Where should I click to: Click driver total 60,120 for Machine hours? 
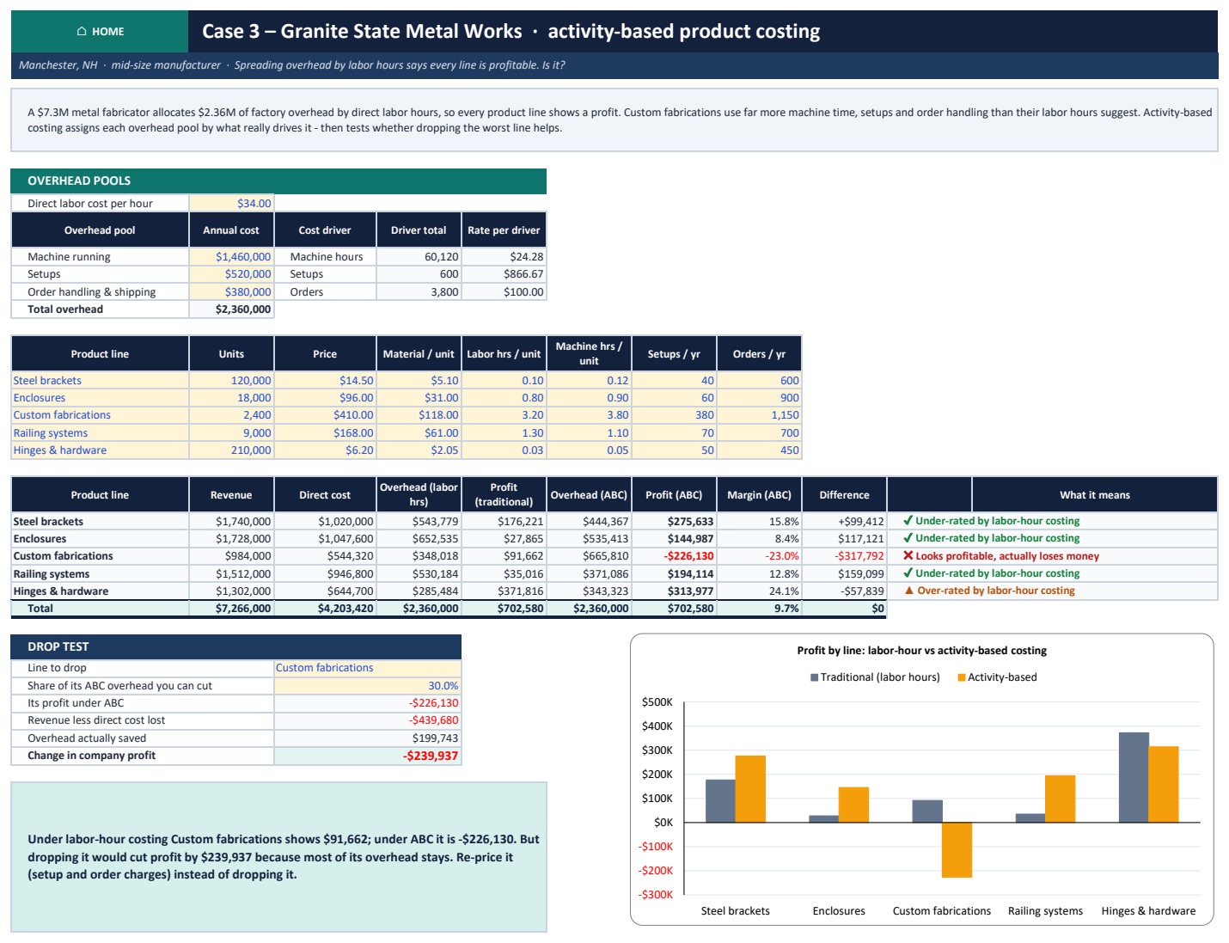[x=419, y=257]
